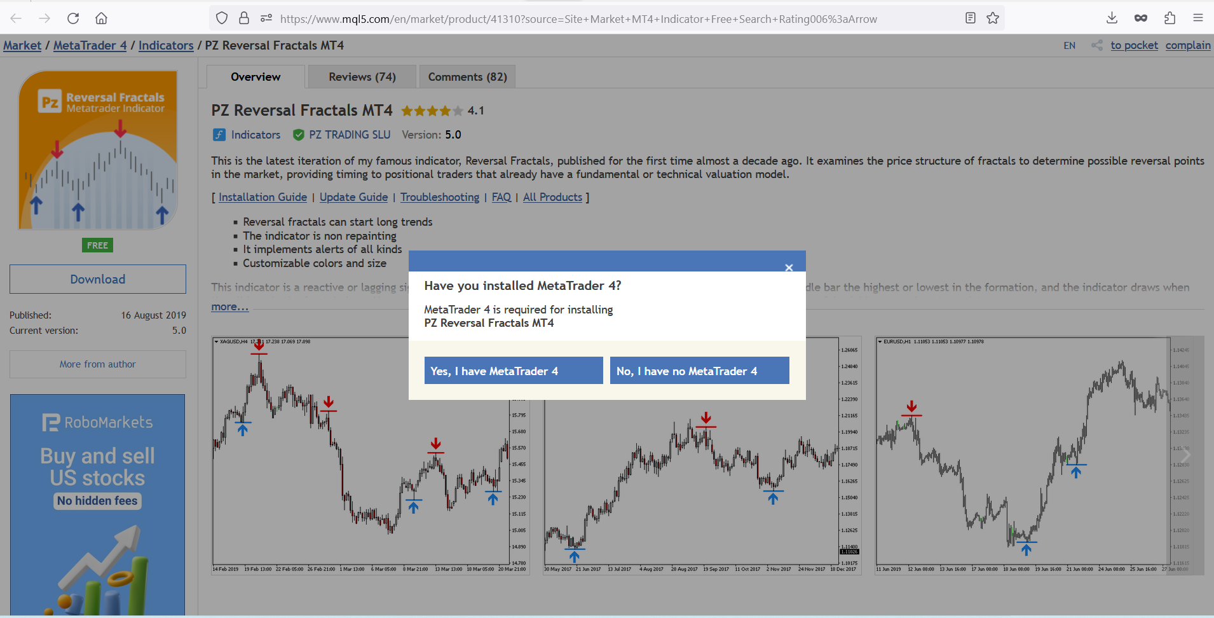This screenshot has height=618, width=1214.
Task: Open the EURUSD H1 chart screenshot
Action: click(1039, 455)
